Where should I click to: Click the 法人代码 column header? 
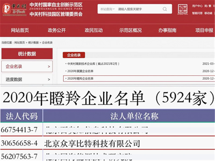[x=21, y=116]
